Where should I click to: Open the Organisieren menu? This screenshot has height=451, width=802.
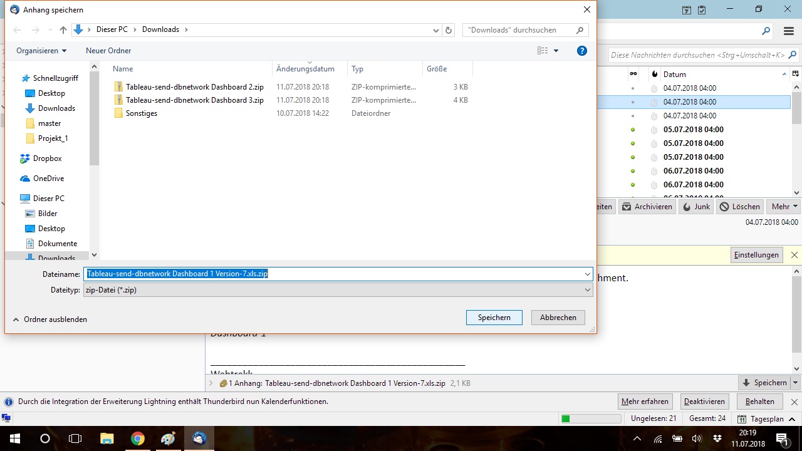tap(41, 51)
